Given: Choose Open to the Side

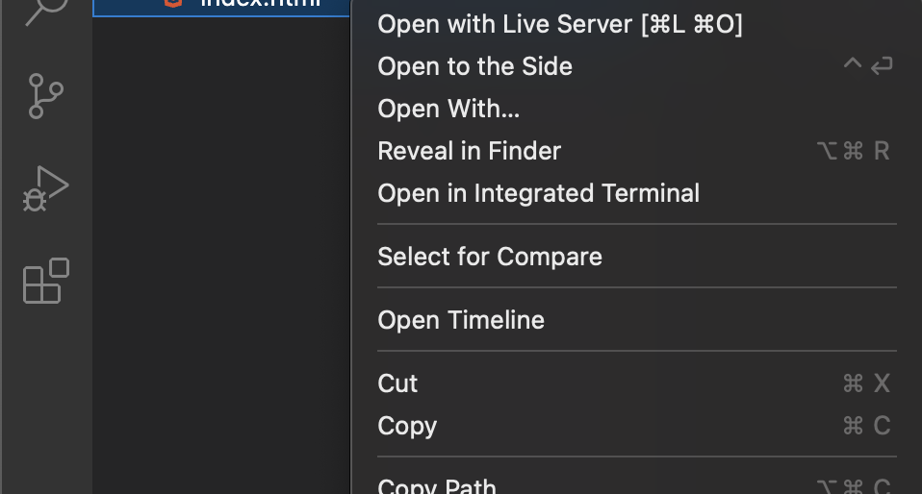Looking at the screenshot, I should (474, 66).
